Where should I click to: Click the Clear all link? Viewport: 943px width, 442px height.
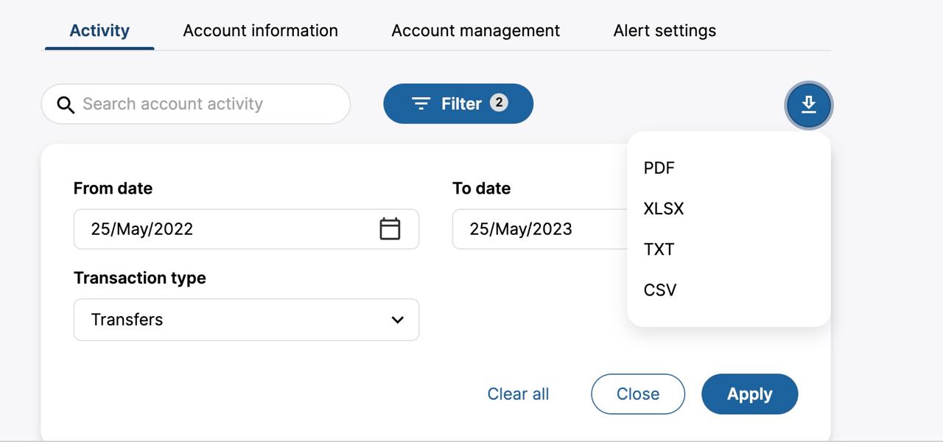(x=518, y=394)
